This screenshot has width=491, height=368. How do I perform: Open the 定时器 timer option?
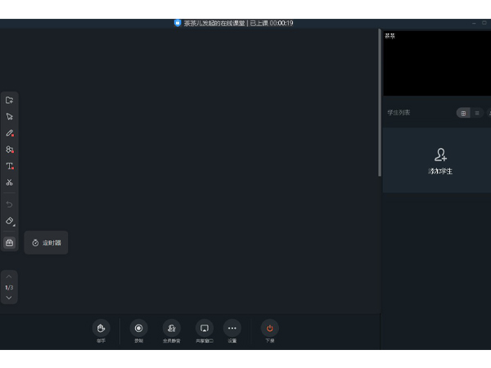(x=46, y=243)
